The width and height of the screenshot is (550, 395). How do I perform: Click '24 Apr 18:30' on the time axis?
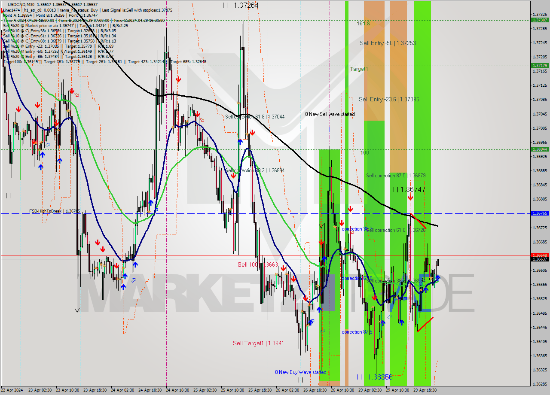(177, 390)
